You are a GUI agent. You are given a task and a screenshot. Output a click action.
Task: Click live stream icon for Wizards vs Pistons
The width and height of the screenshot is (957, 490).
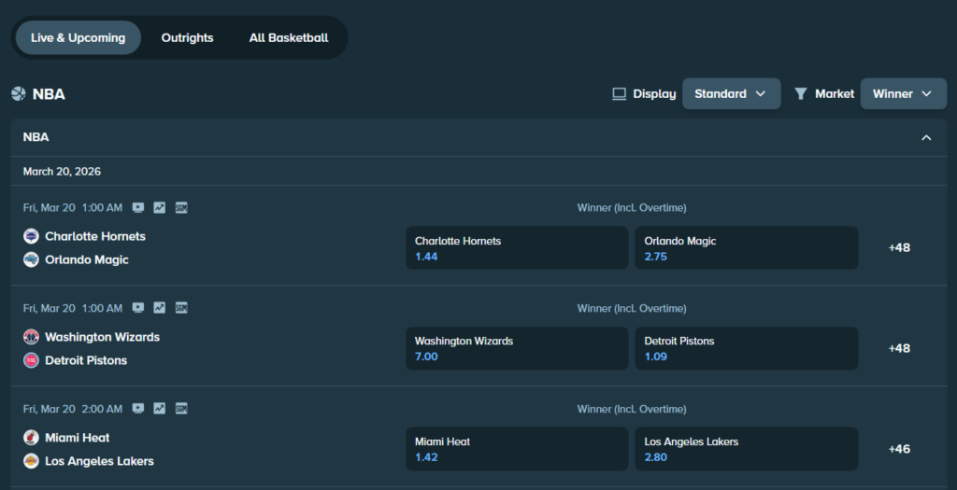point(138,308)
